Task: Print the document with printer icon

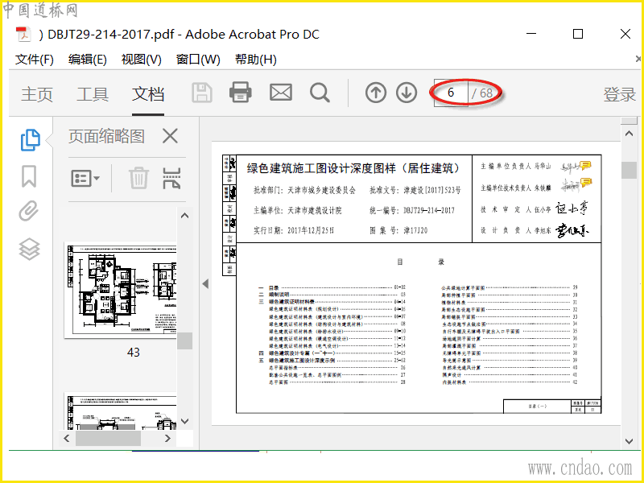Action: pos(240,93)
